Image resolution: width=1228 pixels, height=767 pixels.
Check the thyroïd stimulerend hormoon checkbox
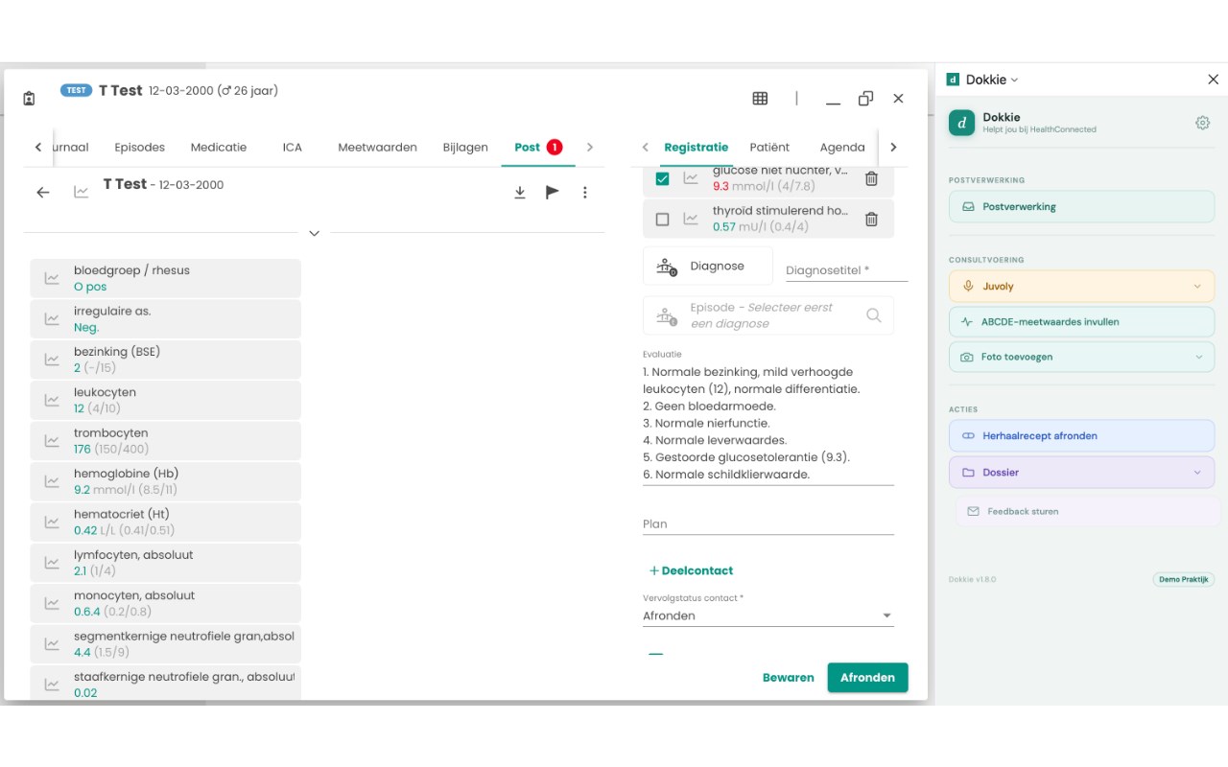662,219
